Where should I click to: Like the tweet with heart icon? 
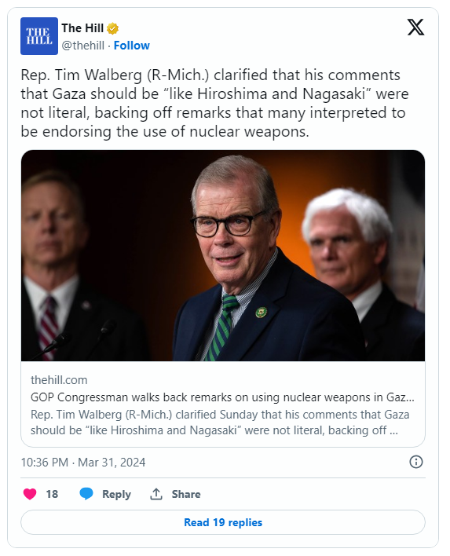click(30, 494)
